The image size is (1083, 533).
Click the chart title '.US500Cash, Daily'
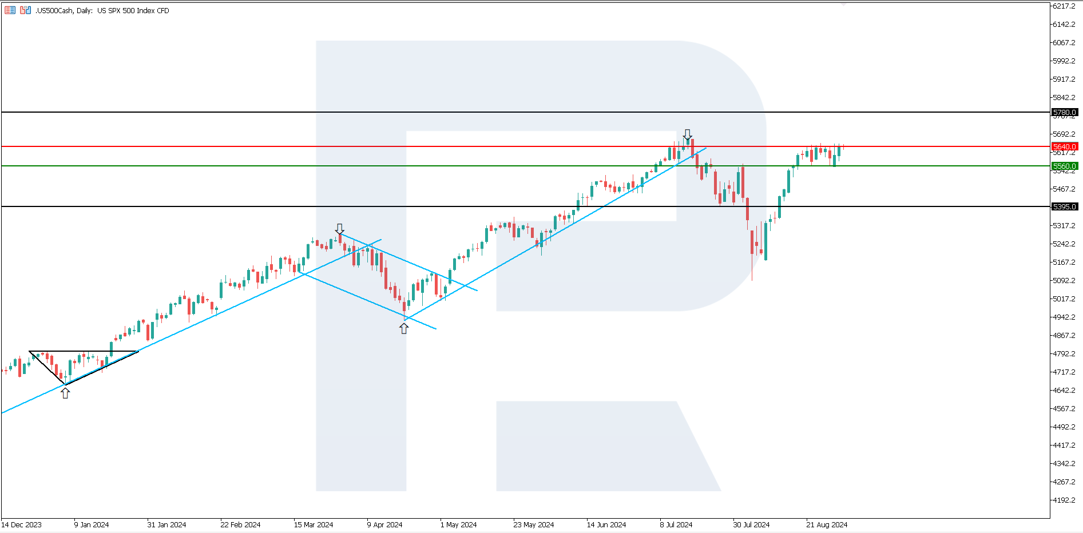pyautogui.click(x=64, y=11)
